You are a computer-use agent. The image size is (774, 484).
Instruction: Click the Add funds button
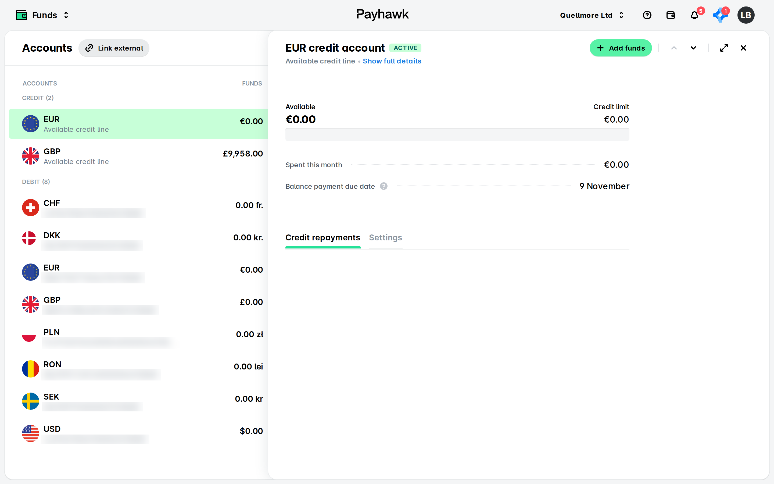[621, 48]
